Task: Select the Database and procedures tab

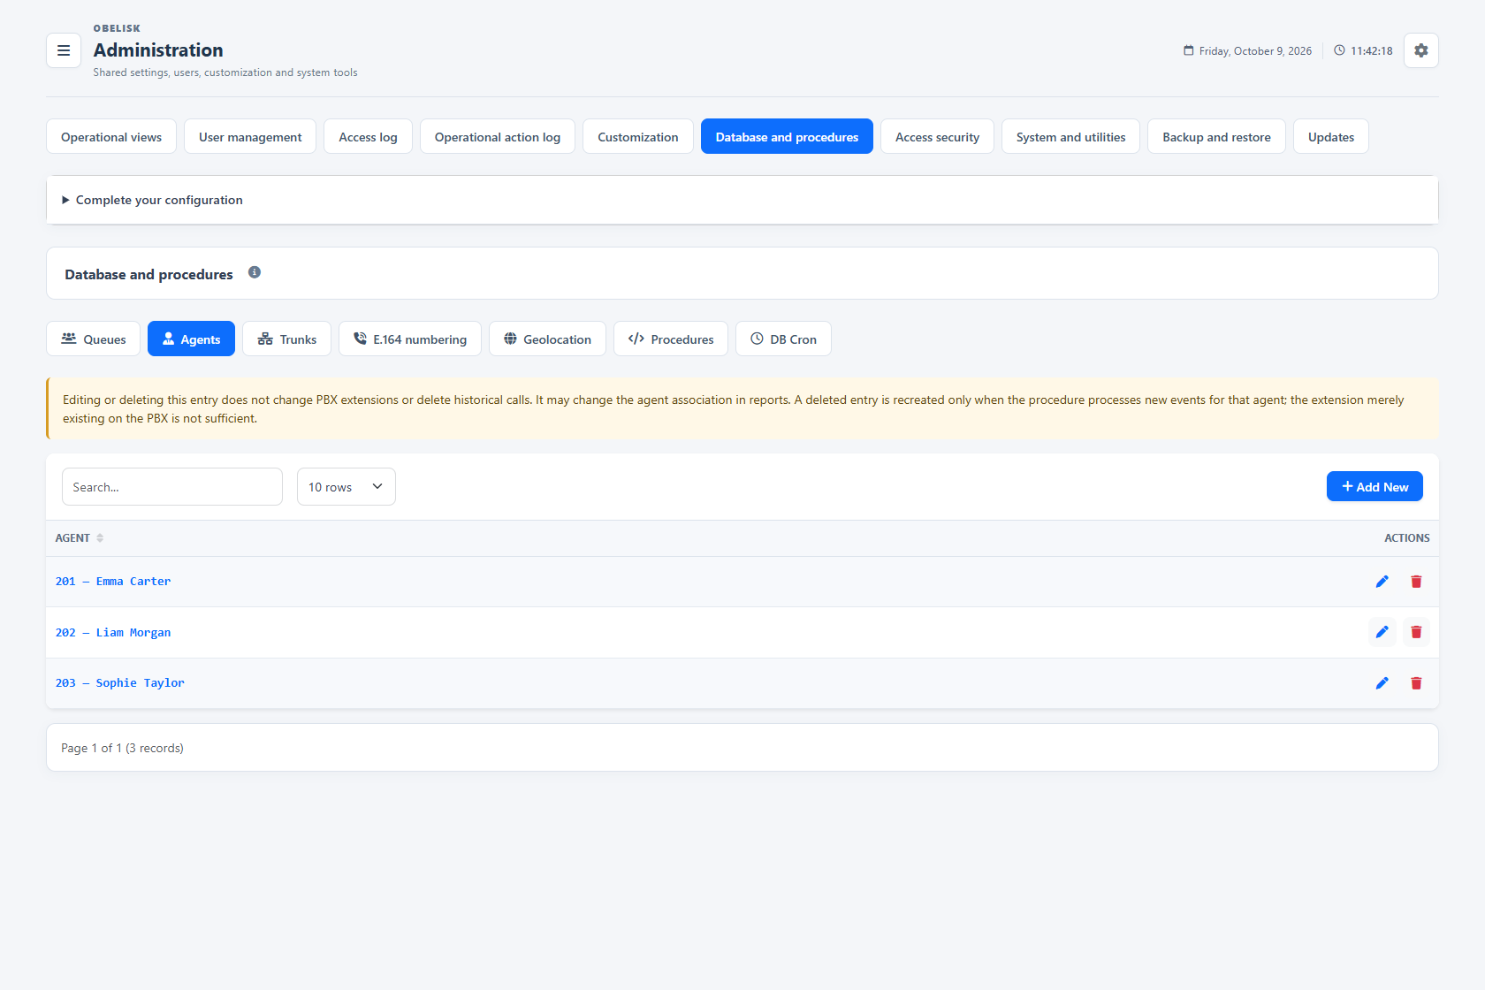Action: coord(787,136)
